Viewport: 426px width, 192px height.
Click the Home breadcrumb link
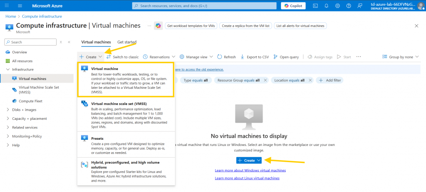(10, 16)
